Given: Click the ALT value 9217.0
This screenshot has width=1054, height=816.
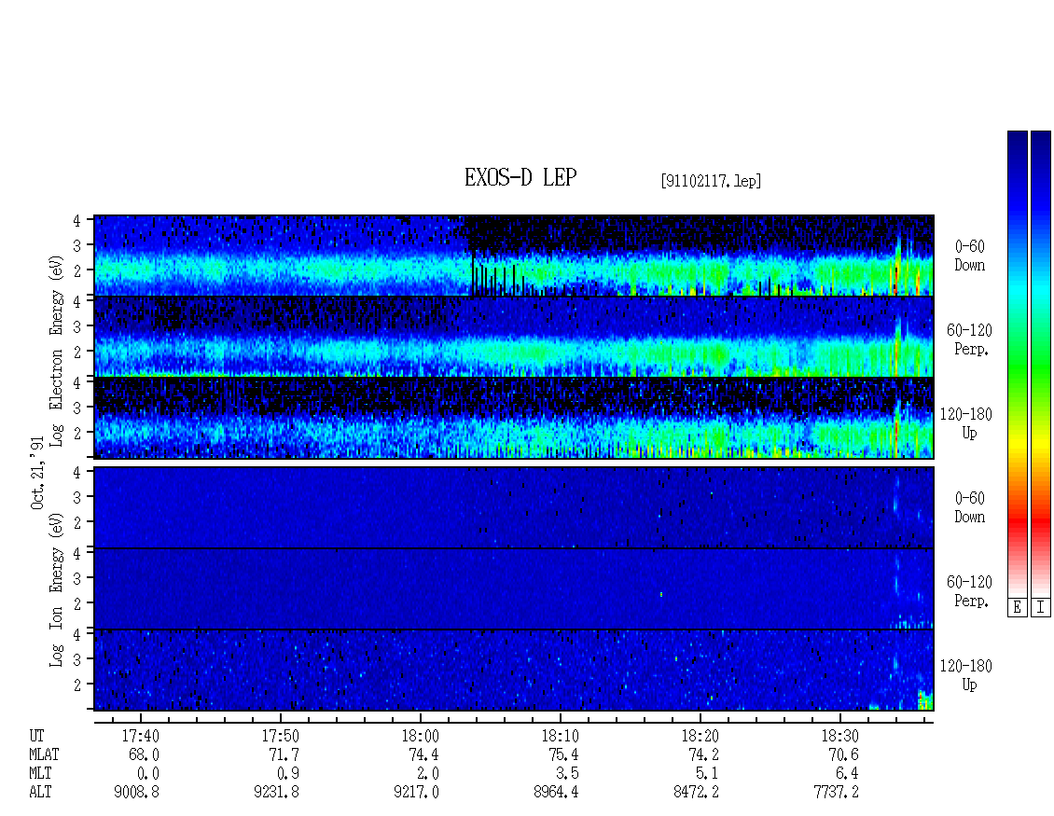Looking at the screenshot, I should pos(416,793).
